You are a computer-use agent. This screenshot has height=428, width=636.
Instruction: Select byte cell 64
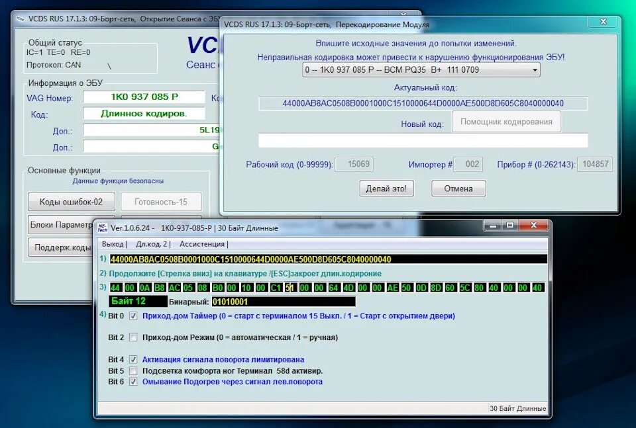coord(333,288)
